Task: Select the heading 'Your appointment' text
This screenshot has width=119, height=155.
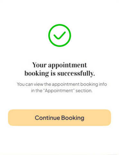Action: (59, 65)
